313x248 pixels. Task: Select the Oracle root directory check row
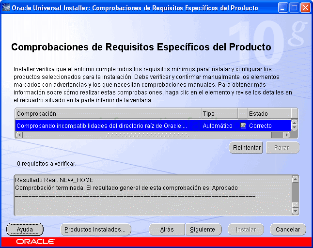pyautogui.click(x=153, y=126)
